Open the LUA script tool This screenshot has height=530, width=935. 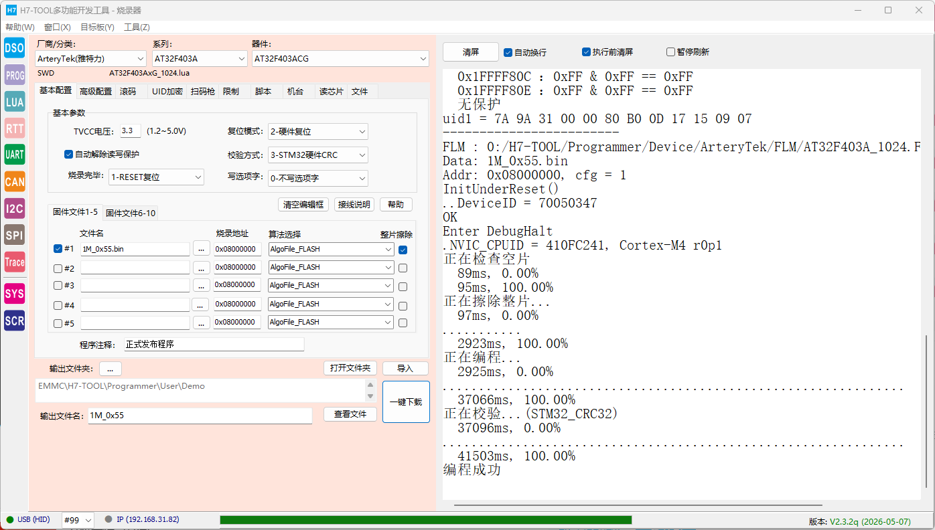click(x=14, y=102)
